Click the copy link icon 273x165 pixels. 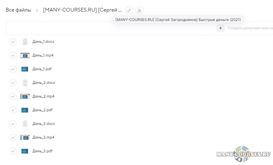[129, 10]
